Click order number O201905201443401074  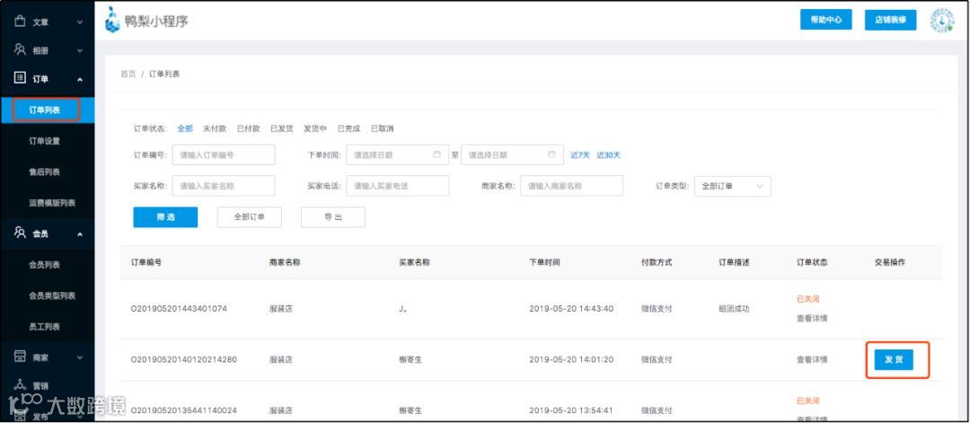[179, 308]
